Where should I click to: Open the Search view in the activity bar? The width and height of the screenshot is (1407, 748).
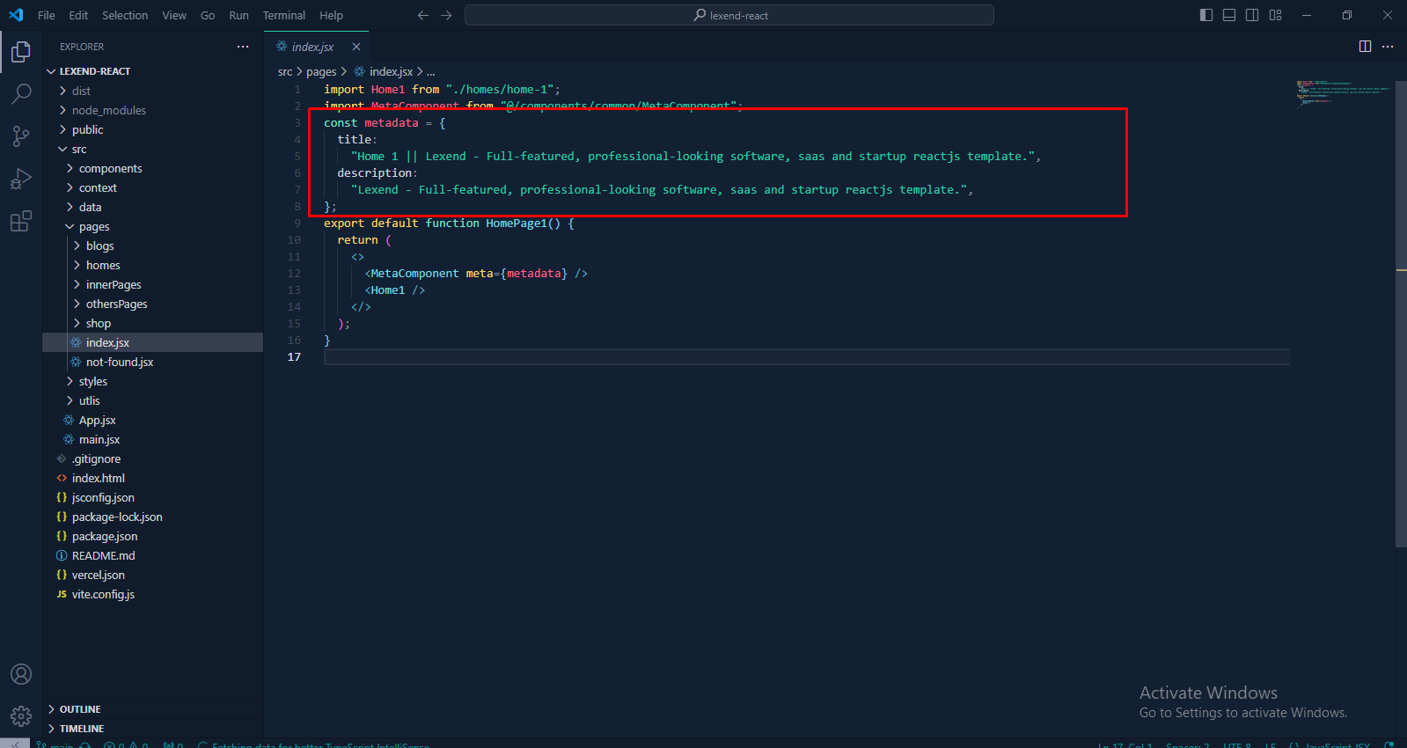click(21, 93)
